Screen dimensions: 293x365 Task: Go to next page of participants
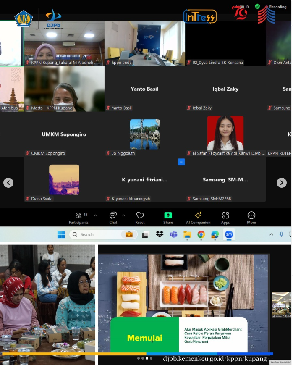(281, 183)
